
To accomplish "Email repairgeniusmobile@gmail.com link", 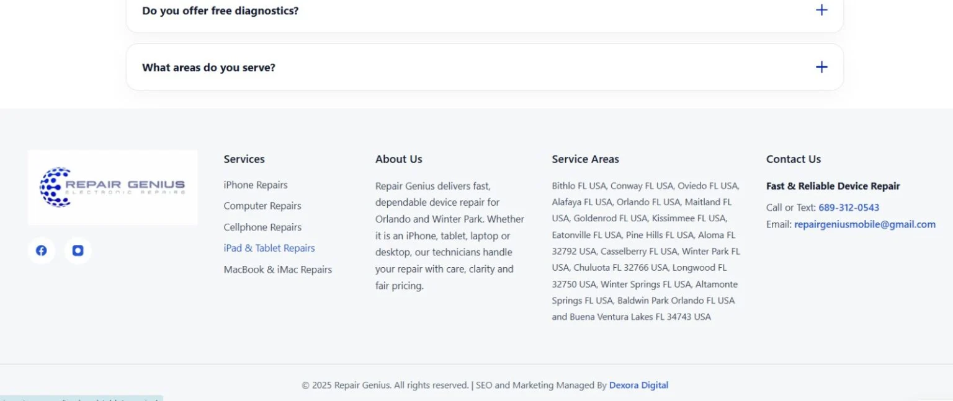I will (x=865, y=224).
